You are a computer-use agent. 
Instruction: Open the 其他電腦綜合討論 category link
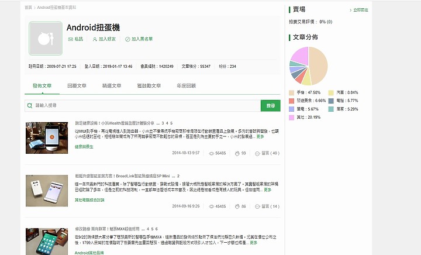(89, 200)
